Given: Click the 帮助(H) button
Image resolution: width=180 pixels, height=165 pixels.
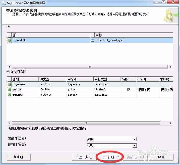Looking at the screenshot, I should [19, 157].
